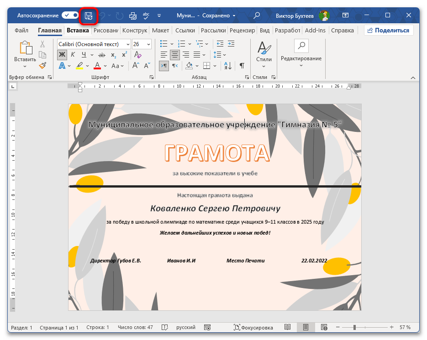Viewport: 427px width, 340px height.
Task: Run spelling check abc icon
Action: (146, 16)
